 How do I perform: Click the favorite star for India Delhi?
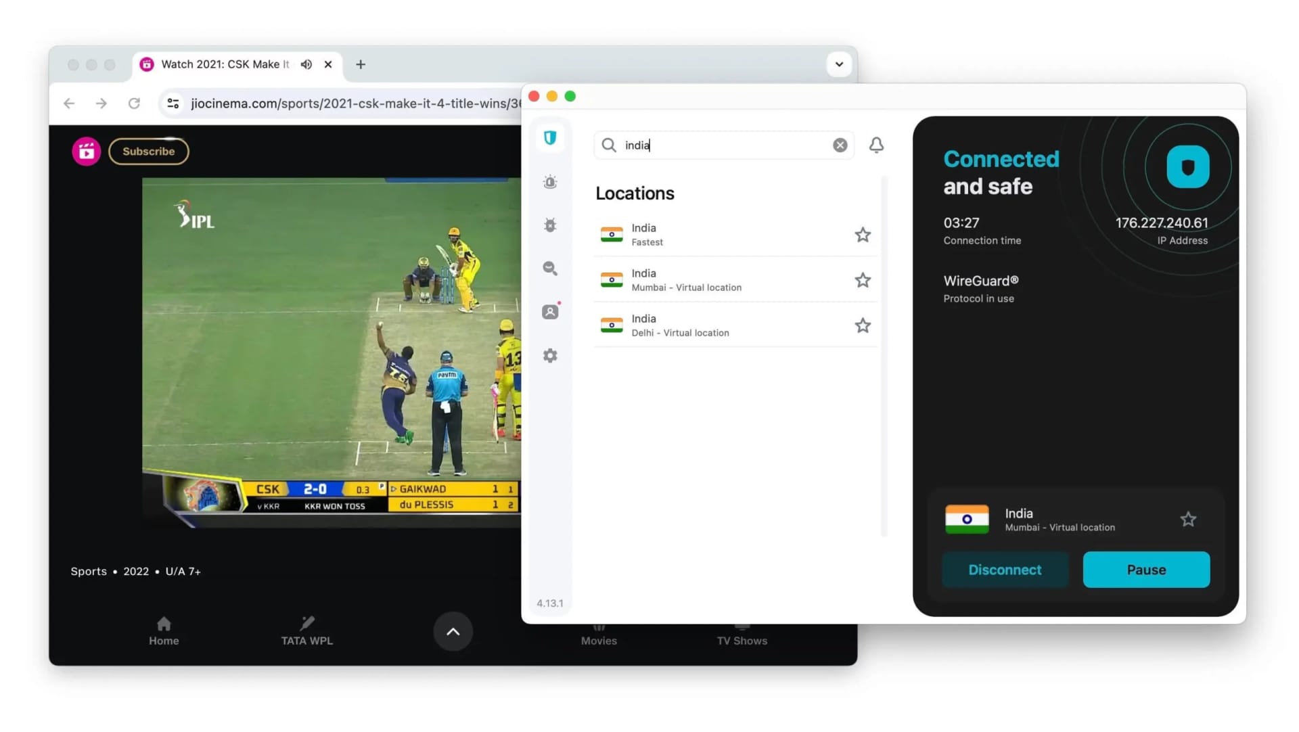tap(861, 325)
